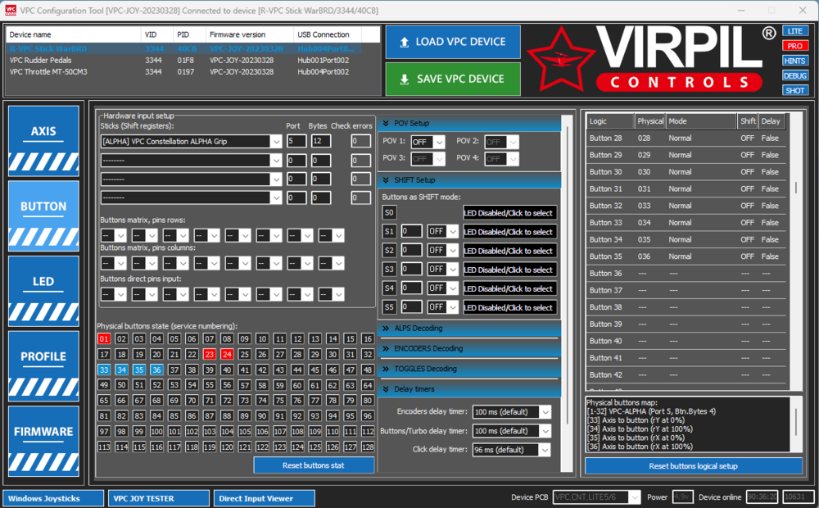Screen dimensions: 819x508
Task: Open the FIRMWARE page
Action: click(x=43, y=441)
